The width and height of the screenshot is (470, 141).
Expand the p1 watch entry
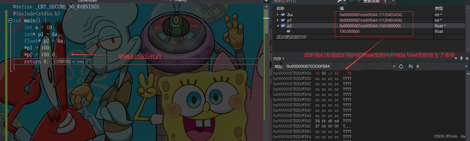pos(278,20)
